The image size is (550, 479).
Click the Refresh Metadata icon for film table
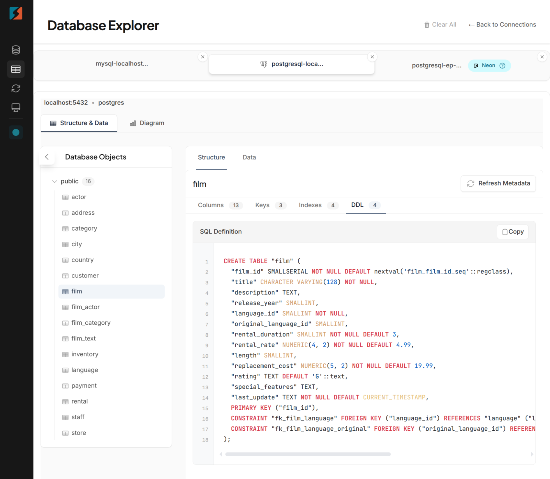470,183
